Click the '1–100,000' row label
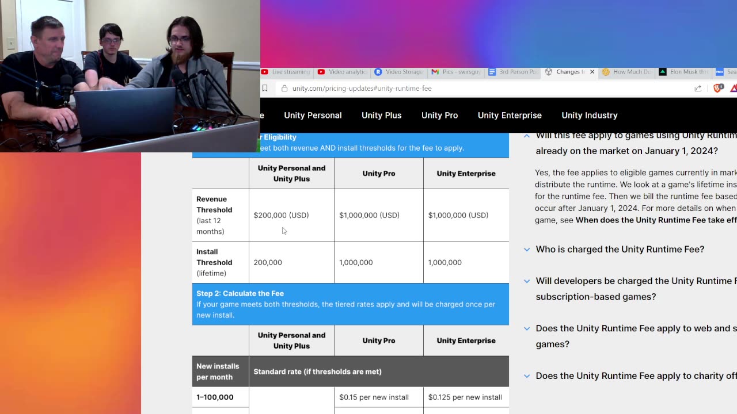The height and width of the screenshot is (414, 737). [x=215, y=397]
